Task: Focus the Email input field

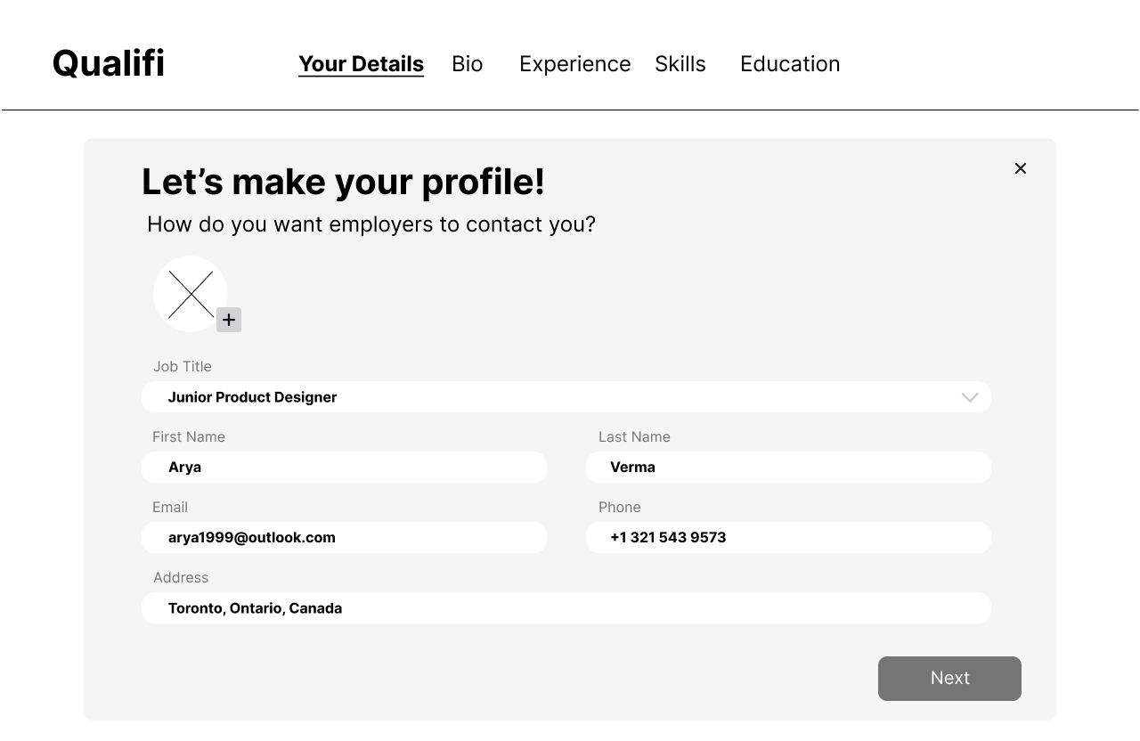Action: (344, 538)
